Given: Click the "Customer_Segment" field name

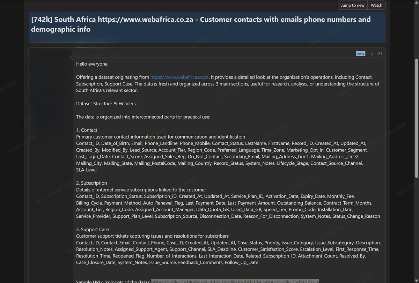Looking at the screenshot, I should pyautogui.click(x=346, y=150).
